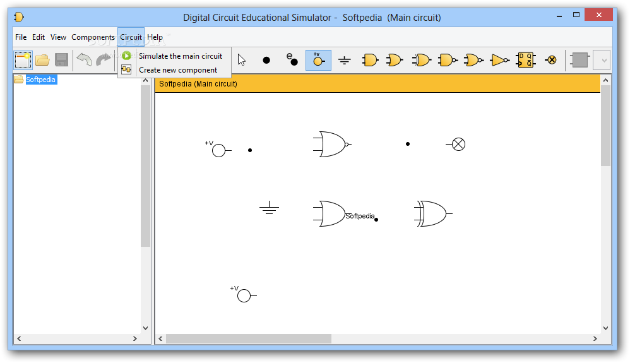The width and height of the screenshot is (630, 363).
Task: Click the canvas scroll down arrow
Action: [605, 328]
